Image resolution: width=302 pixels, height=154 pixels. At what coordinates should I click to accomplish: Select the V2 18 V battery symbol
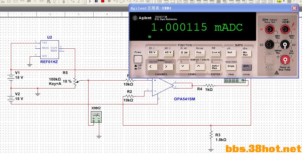(11, 99)
